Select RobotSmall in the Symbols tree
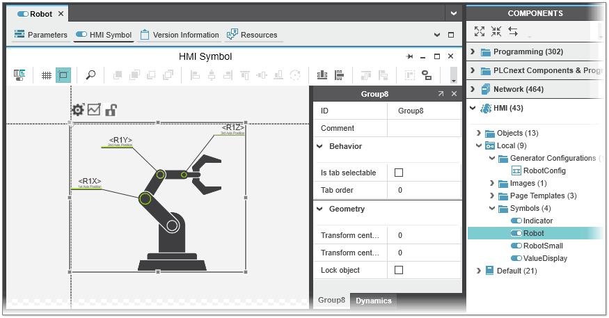The height and width of the screenshot is (318, 609). pyautogui.click(x=543, y=246)
